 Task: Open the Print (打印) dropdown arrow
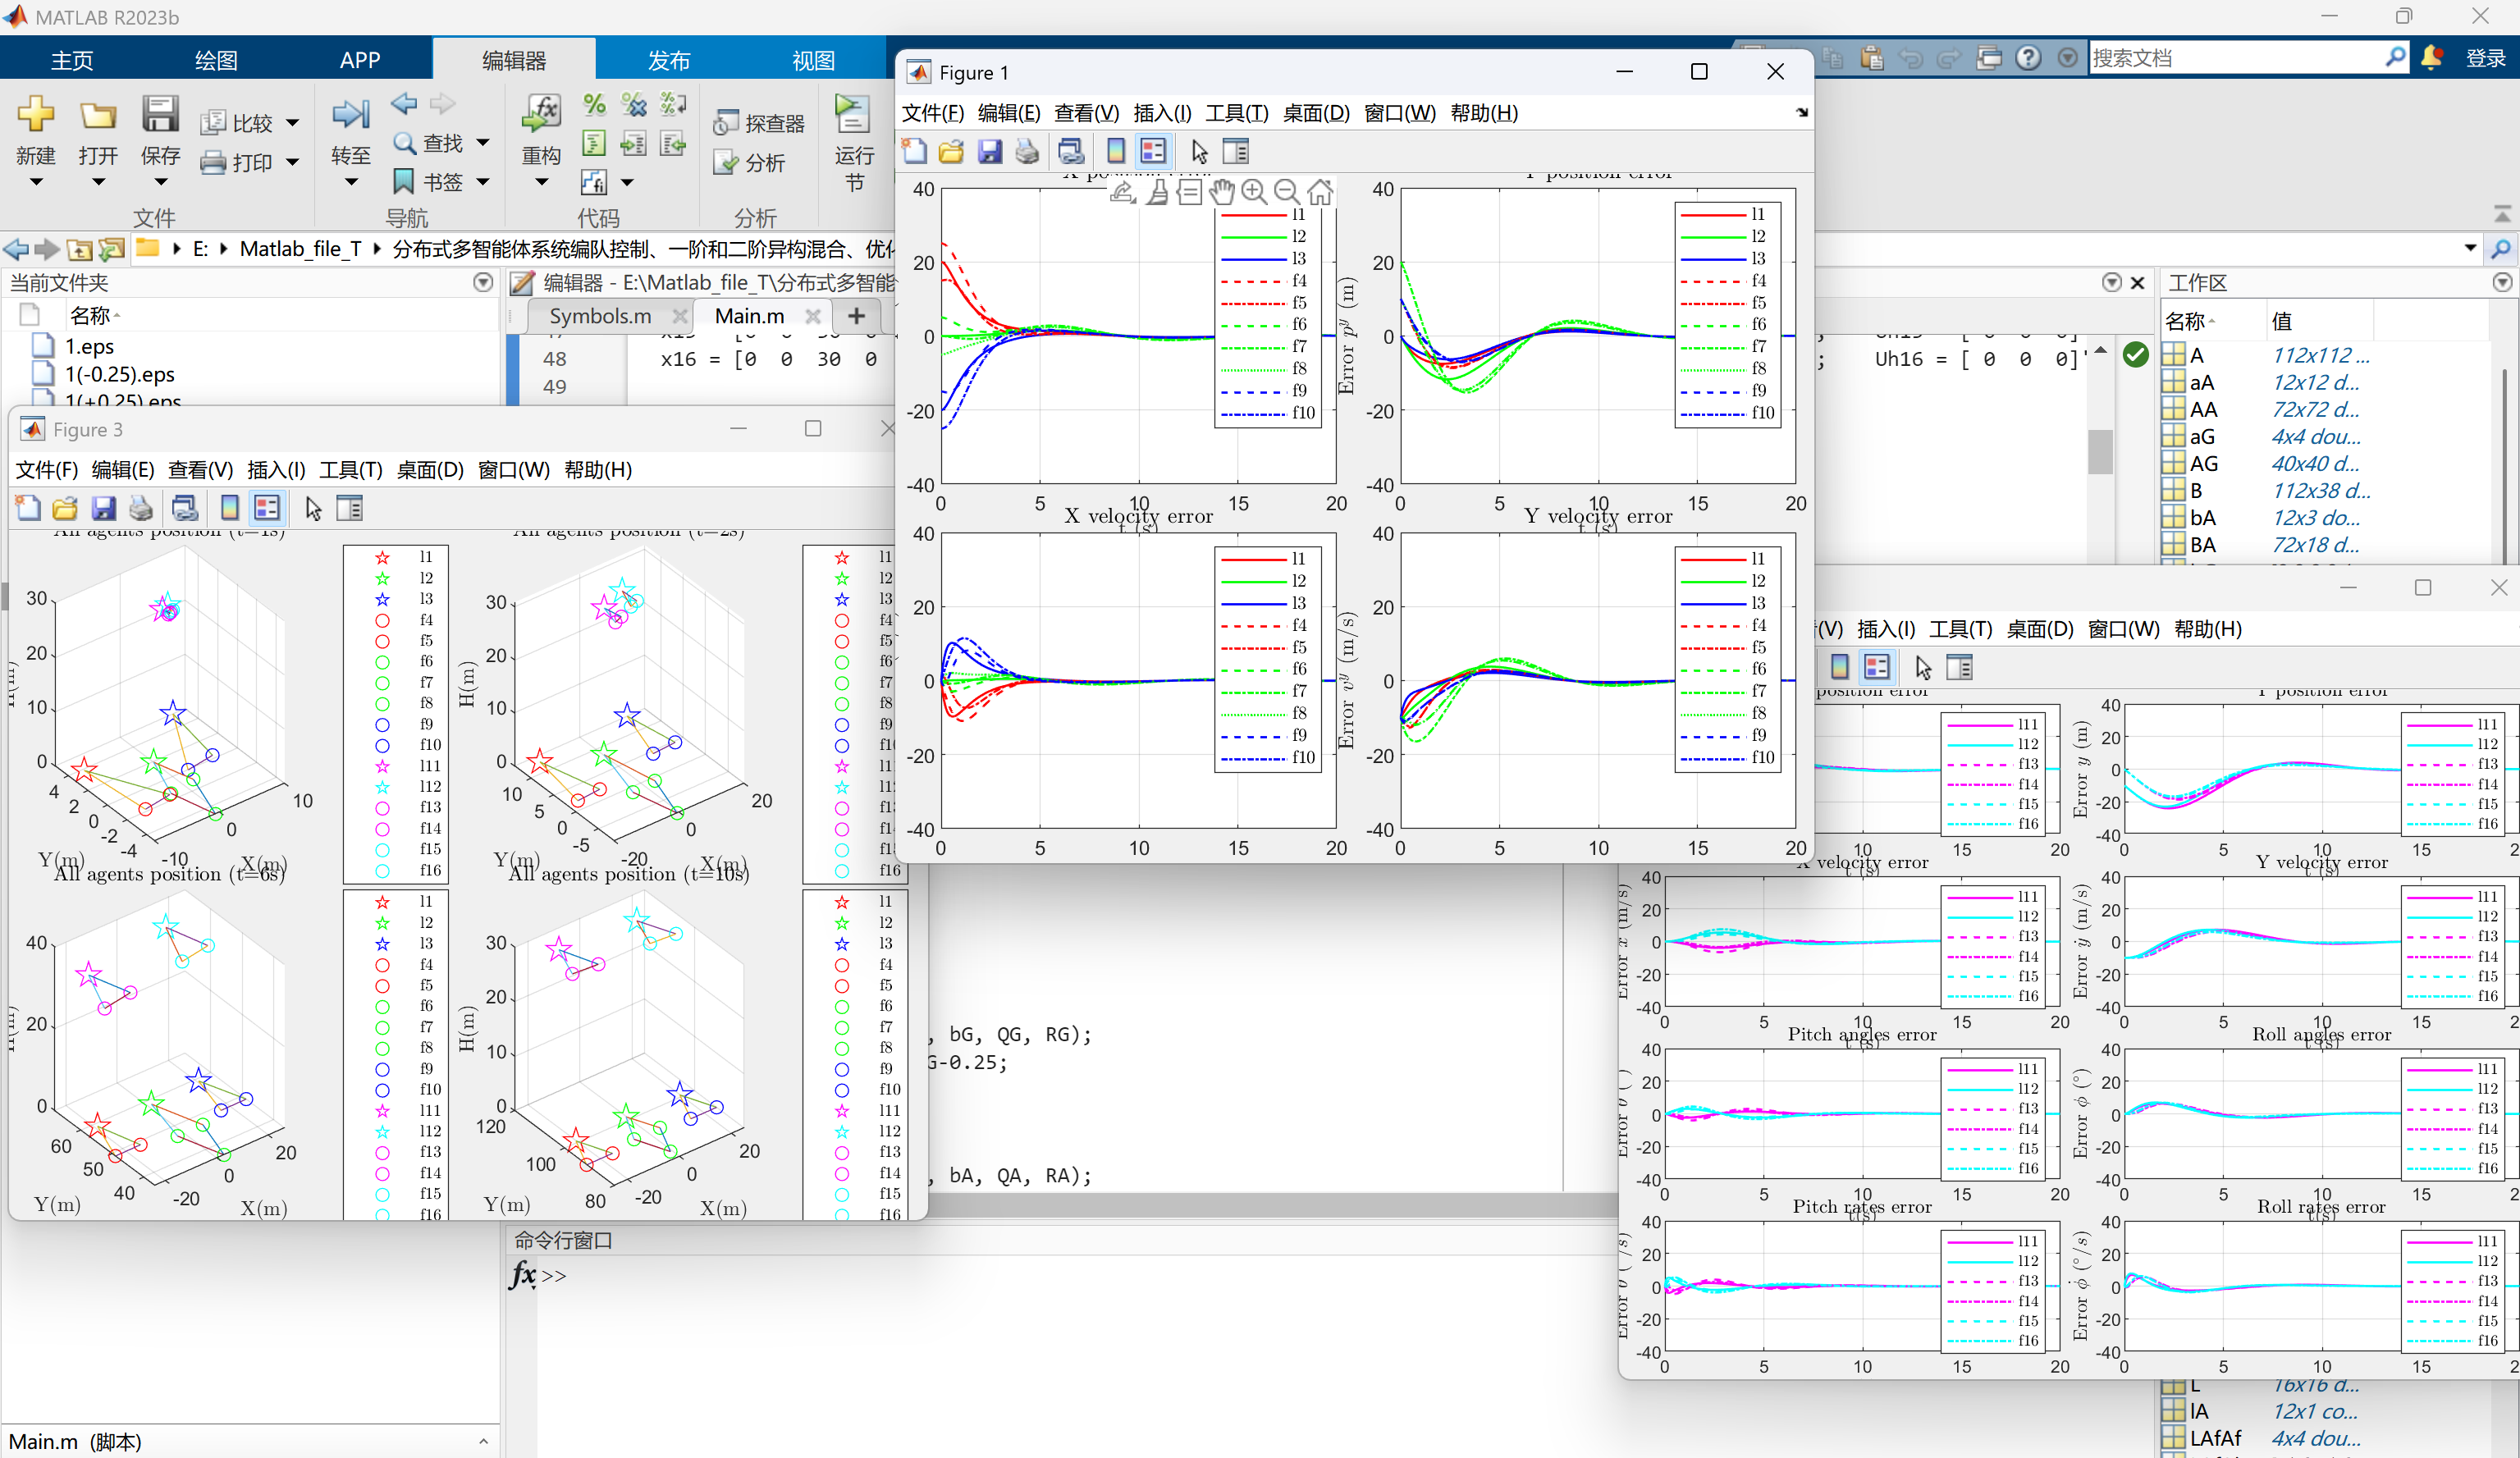[292, 162]
